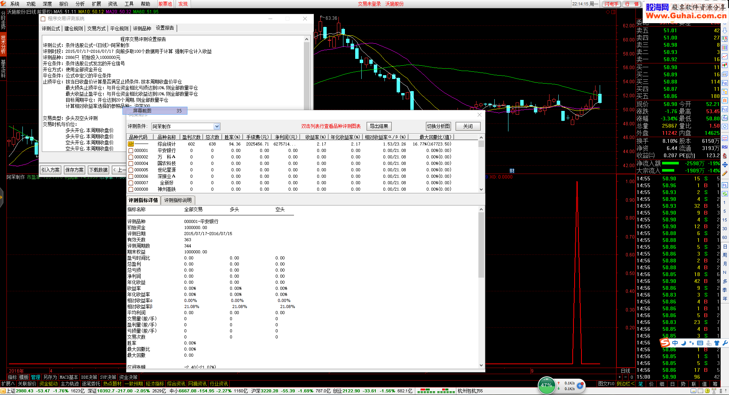Click the F12 icon in right sidebar

pos(724,109)
